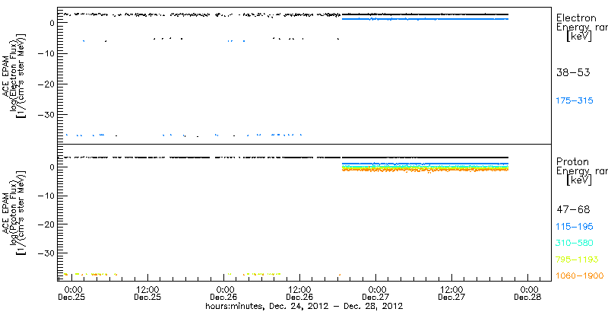Click the -20 tick on the electron flux axis
This screenshot has height=312, width=608.
[45, 84]
